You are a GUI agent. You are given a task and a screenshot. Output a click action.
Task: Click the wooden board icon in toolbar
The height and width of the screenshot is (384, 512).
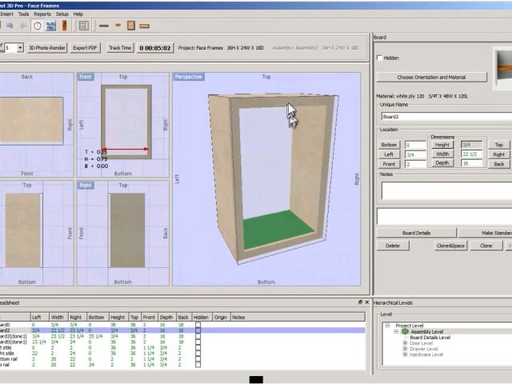(x=64, y=26)
